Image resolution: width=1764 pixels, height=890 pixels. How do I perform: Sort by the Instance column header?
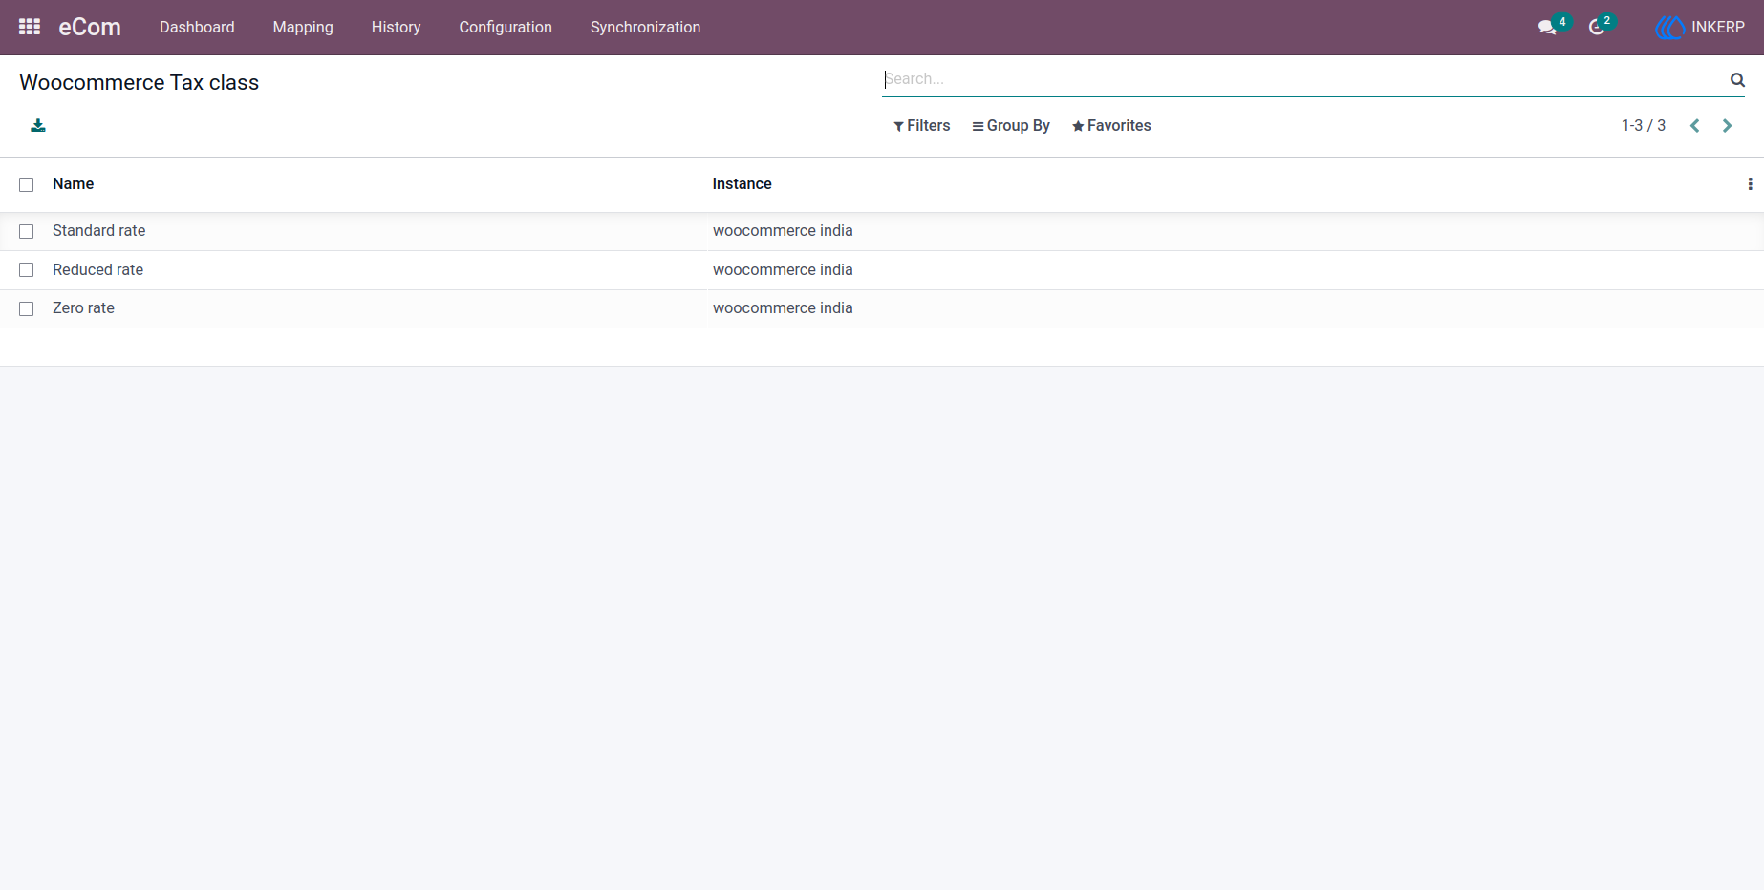[x=742, y=184]
